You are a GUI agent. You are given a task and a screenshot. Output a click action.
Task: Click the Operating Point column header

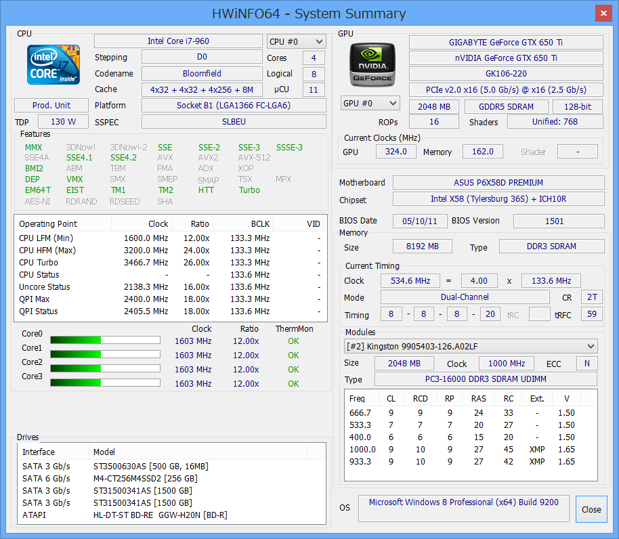tap(63, 223)
